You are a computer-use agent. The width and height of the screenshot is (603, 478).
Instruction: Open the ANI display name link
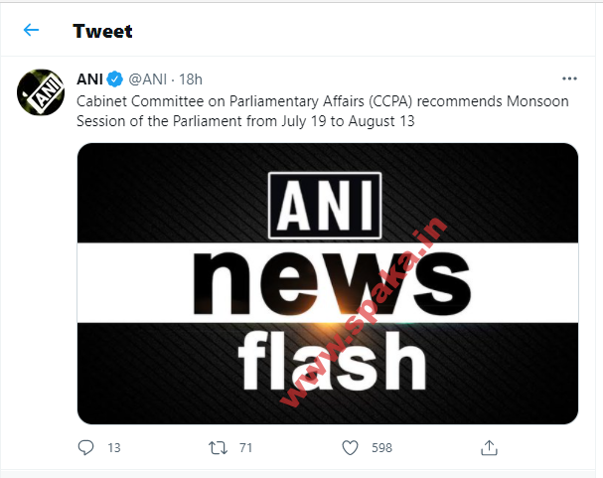90,79
